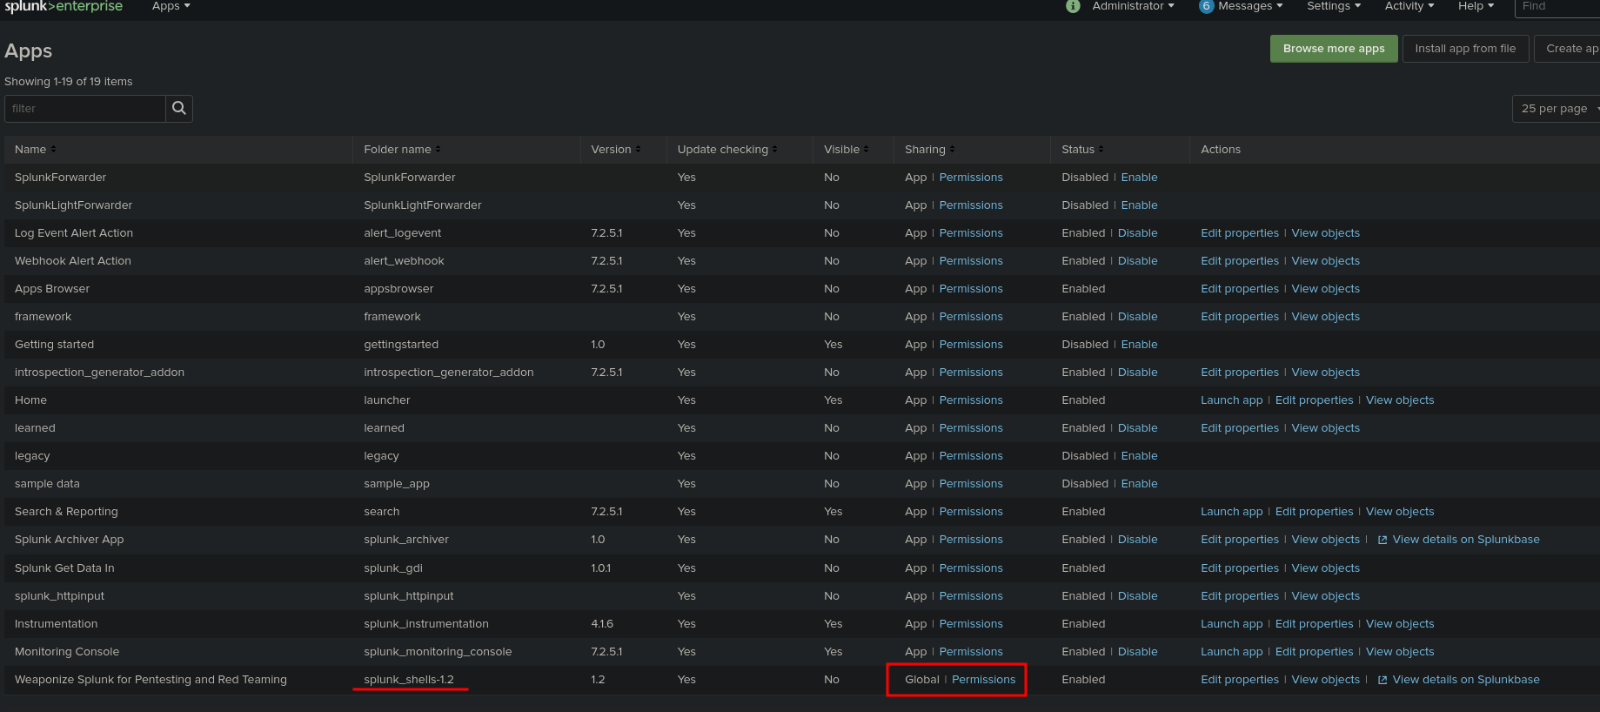
Task: Click the Apps page heading
Action: [x=29, y=51]
